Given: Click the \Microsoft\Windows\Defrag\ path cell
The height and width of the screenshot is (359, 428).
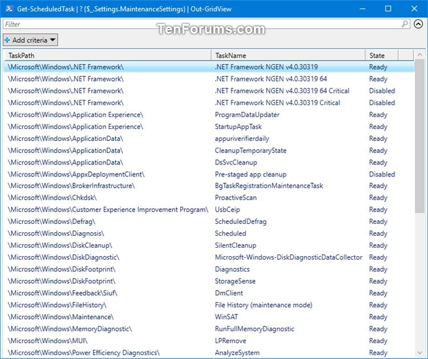Looking at the screenshot, I should 51,221.
